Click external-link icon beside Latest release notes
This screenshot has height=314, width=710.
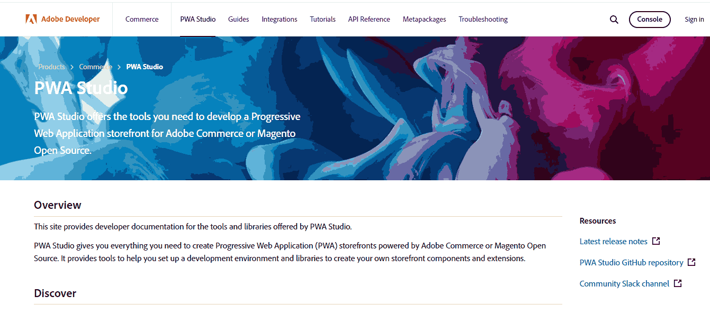(656, 241)
